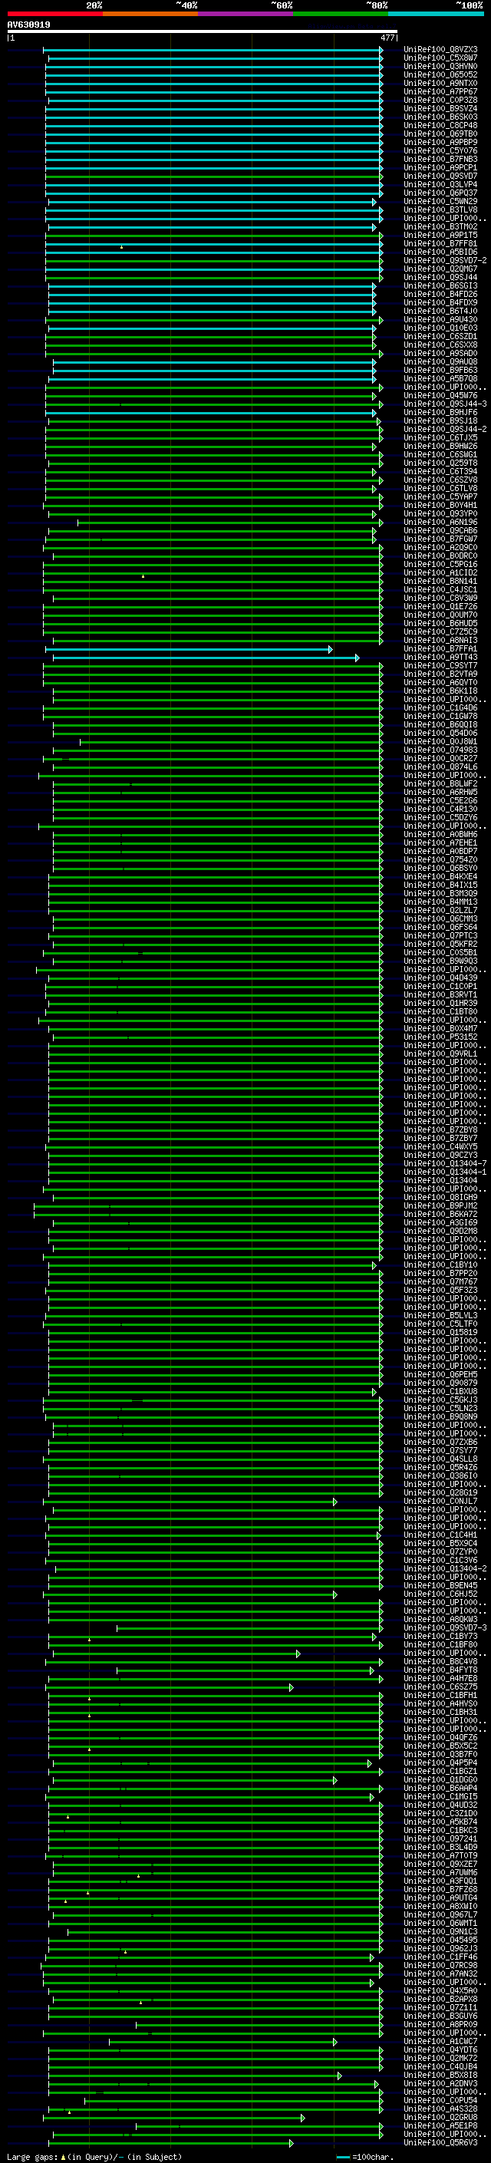Select the UniRef100_A5E1P8 label
This screenshot has width=491, height=2163.
point(440,2125)
